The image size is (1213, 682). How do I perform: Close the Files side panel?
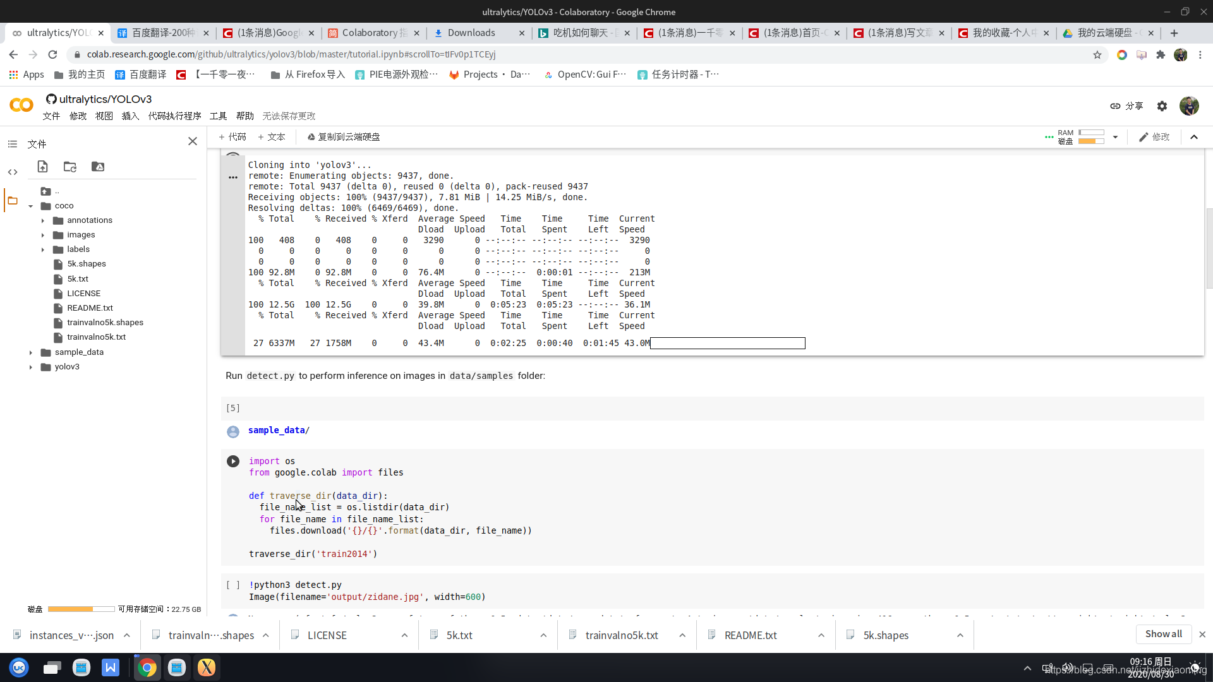pos(193,141)
